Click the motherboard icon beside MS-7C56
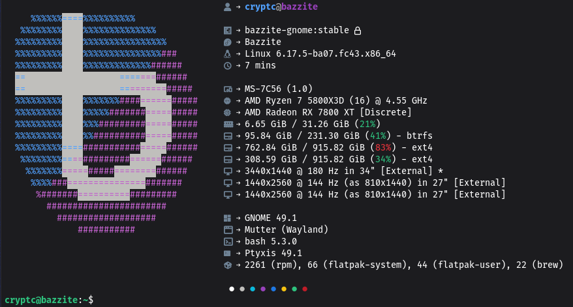Image resolution: width=573 pixels, height=307 pixels. pos(227,89)
